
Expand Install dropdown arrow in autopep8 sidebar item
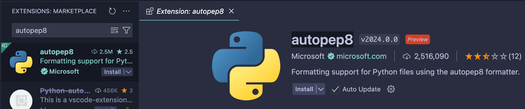[129, 72]
